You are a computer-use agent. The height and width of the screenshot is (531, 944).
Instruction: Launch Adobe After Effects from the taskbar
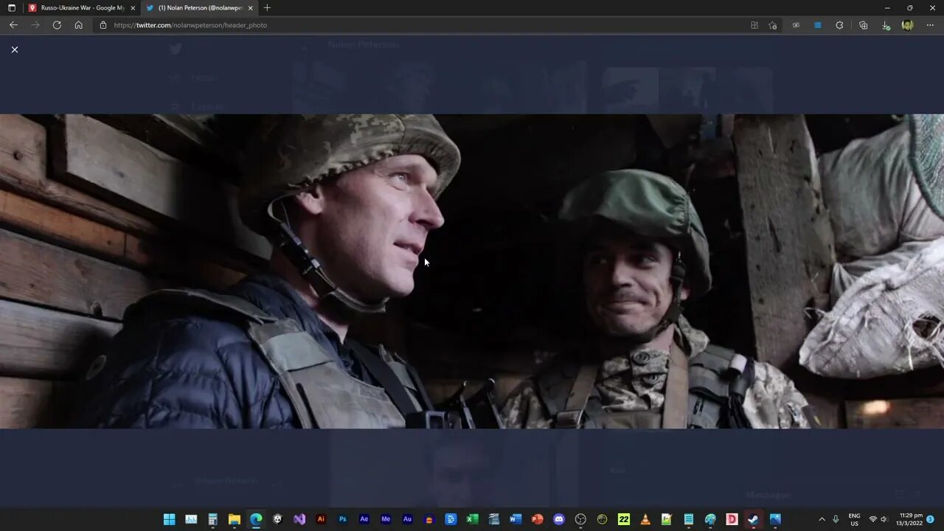[x=364, y=519]
